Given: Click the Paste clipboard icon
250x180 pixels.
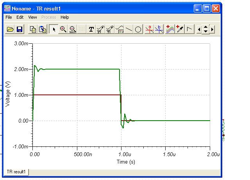Looking at the screenshot, I should 43,29.
